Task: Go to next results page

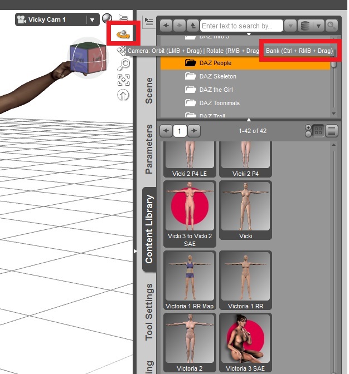Action: [194, 131]
